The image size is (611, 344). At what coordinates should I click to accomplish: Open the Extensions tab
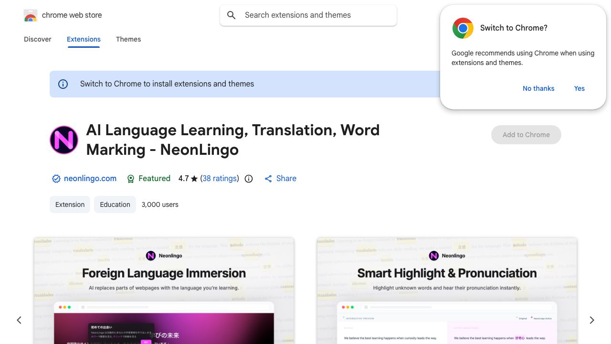coord(84,39)
